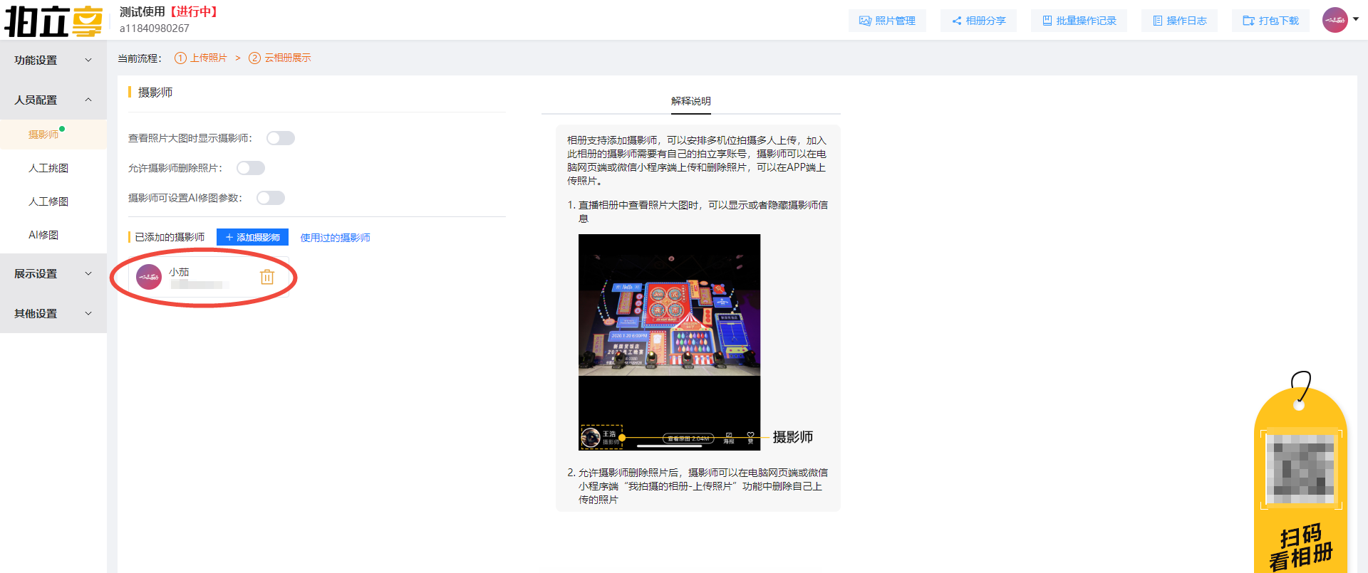The width and height of the screenshot is (1368, 573).
Task: Open 使用过的摄影师 link
Action: point(335,238)
